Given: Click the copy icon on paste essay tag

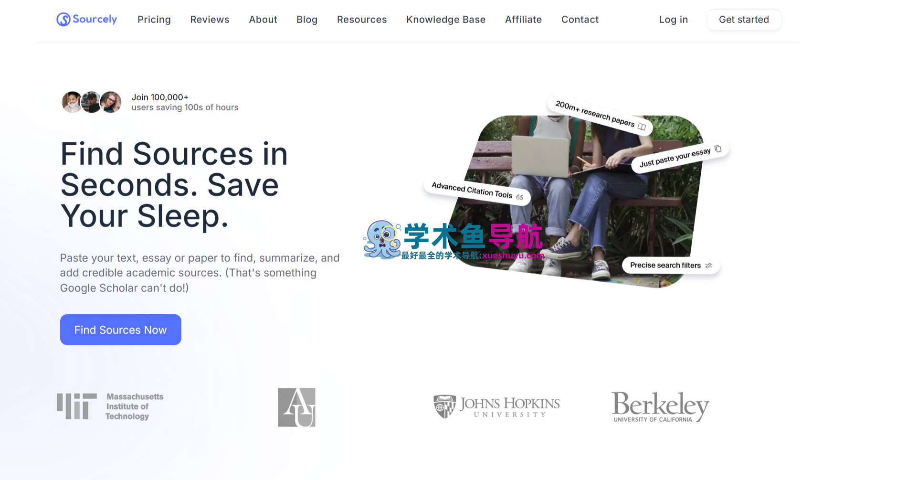Looking at the screenshot, I should pyautogui.click(x=718, y=149).
